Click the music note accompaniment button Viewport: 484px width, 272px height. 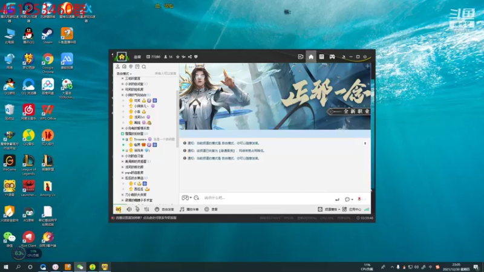189,209
